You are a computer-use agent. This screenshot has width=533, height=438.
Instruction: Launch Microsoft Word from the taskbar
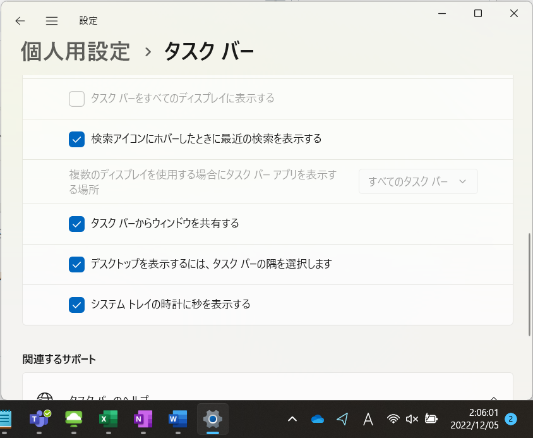click(x=177, y=419)
